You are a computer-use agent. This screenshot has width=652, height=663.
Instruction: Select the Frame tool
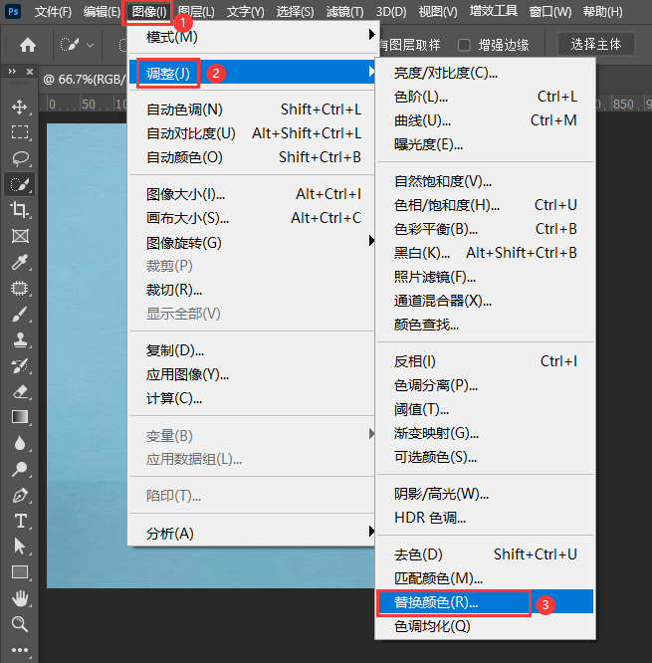pyautogui.click(x=20, y=236)
